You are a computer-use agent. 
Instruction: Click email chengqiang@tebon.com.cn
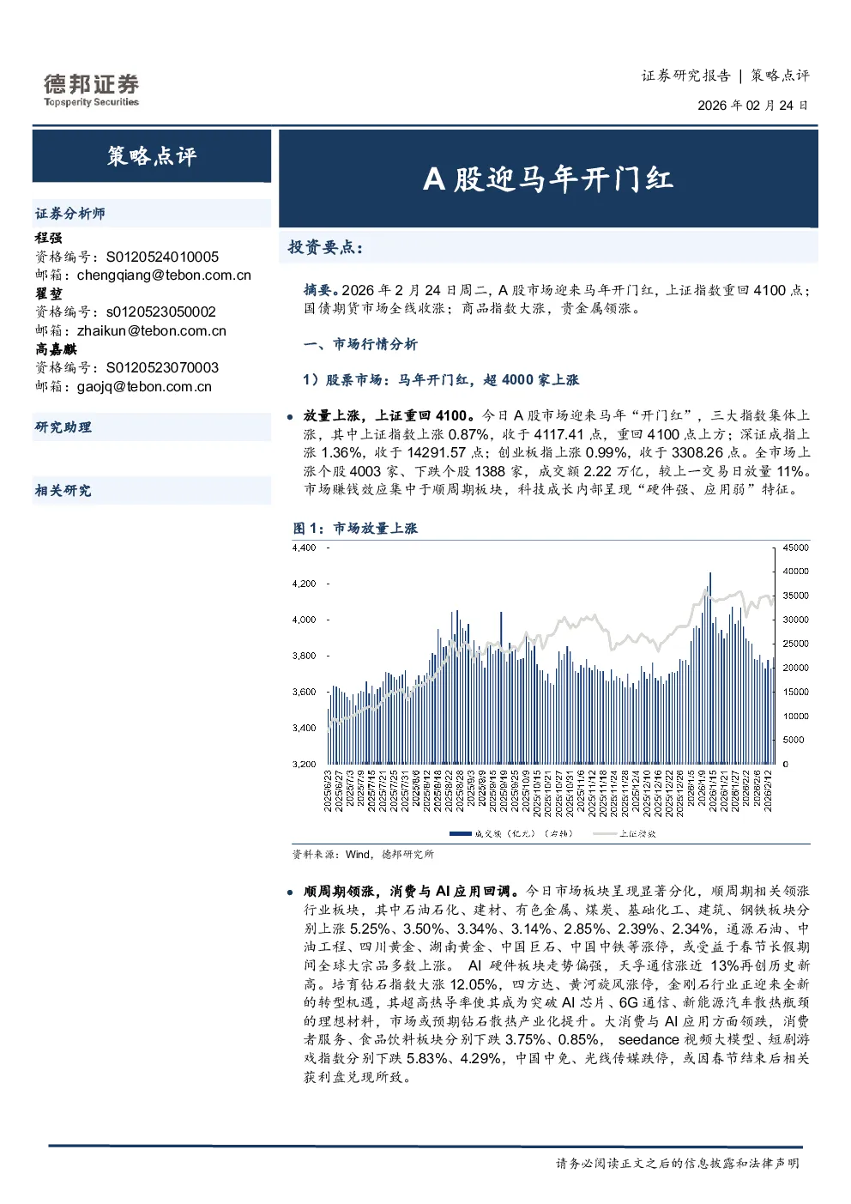pos(164,275)
